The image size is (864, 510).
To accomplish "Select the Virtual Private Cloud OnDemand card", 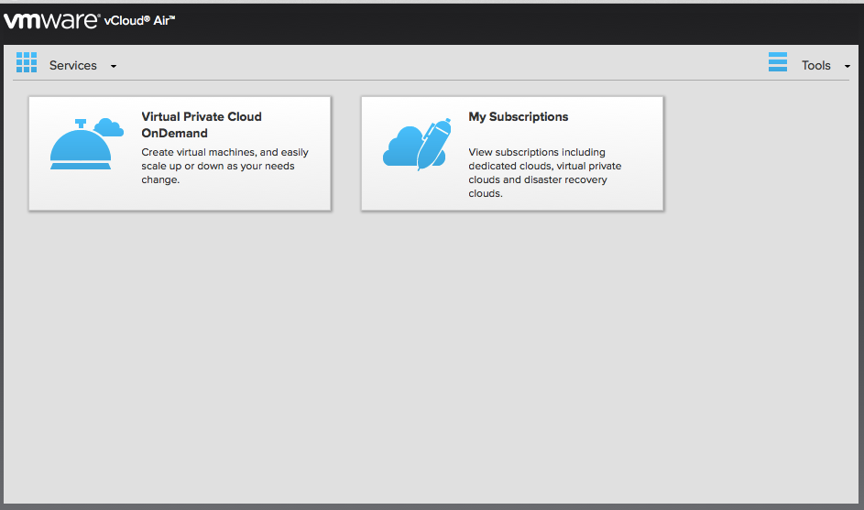I will tap(180, 153).
